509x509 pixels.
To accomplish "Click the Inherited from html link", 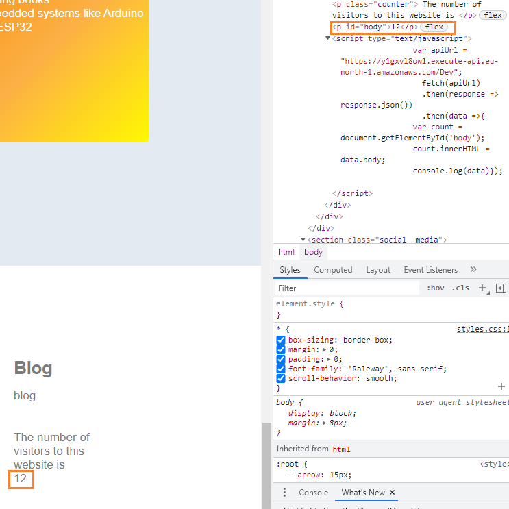I will [x=341, y=449].
